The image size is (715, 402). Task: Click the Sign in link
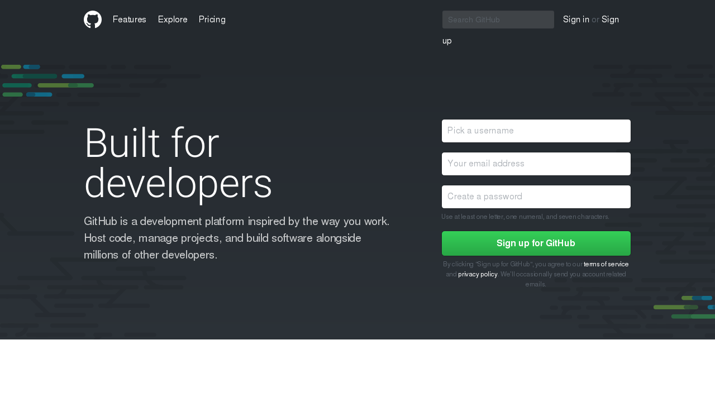pyautogui.click(x=576, y=20)
